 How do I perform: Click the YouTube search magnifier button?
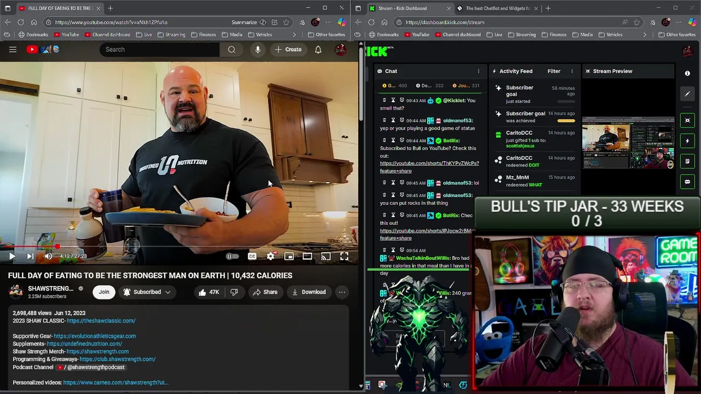pos(232,49)
